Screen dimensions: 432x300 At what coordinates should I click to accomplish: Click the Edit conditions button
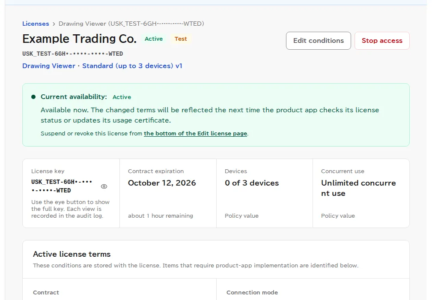318,41
